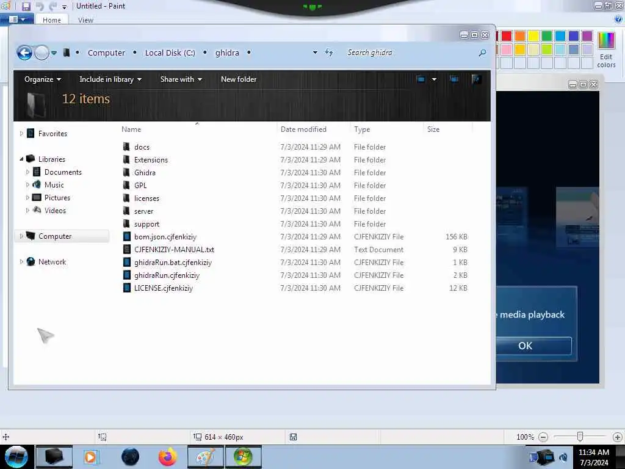
Task: Click the Search ghidra input field
Action: 411,53
